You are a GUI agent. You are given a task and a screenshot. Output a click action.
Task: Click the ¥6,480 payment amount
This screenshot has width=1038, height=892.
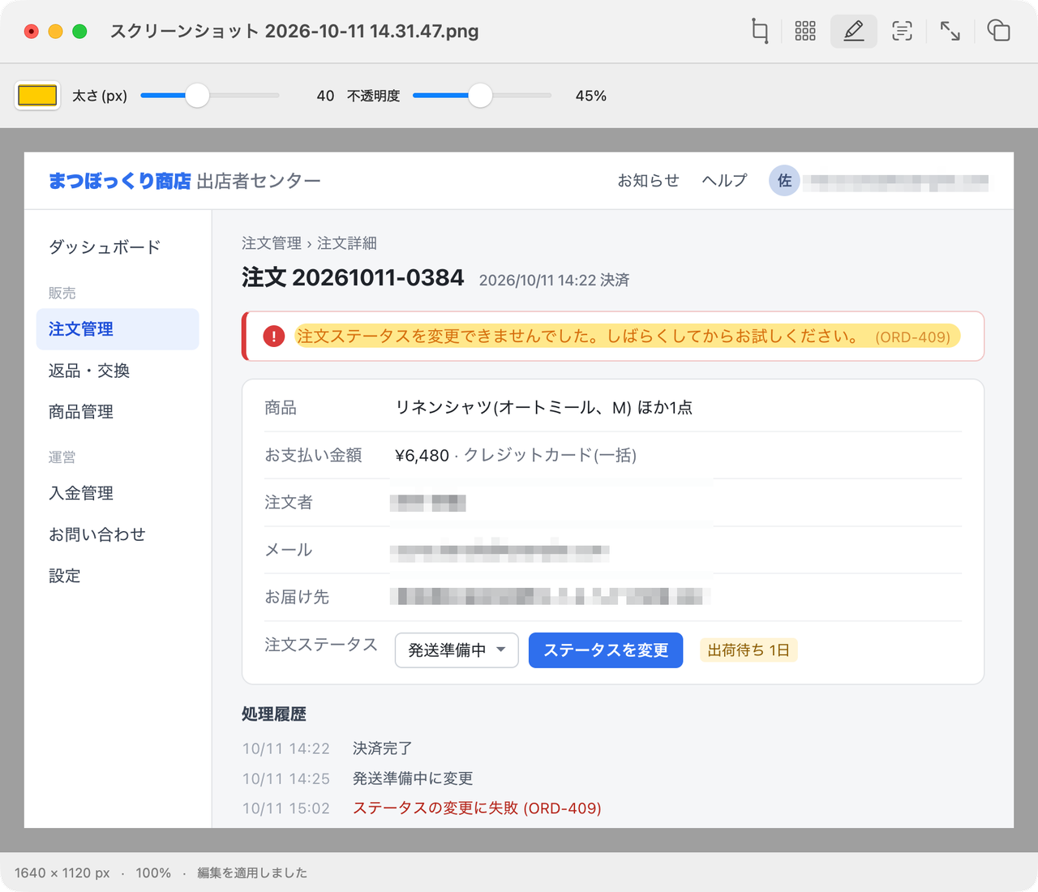pos(422,456)
